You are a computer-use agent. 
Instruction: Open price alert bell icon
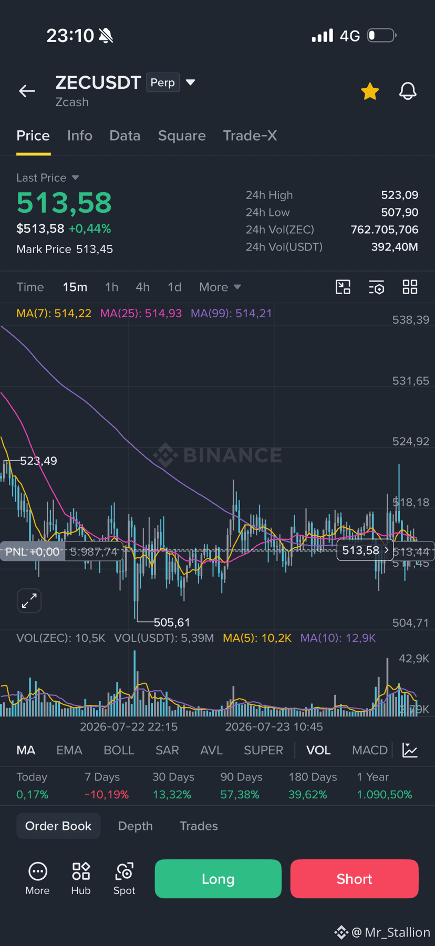[408, 91]
